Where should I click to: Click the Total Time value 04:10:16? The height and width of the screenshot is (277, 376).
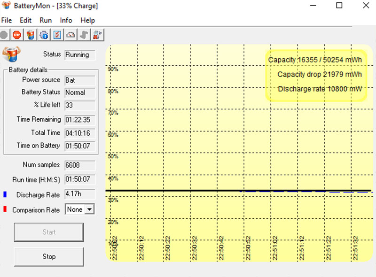pos(80,133)
